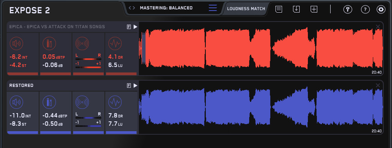
Task: Open help via the question mark icon
Action: pyautogui.click(x=365, y=9)
